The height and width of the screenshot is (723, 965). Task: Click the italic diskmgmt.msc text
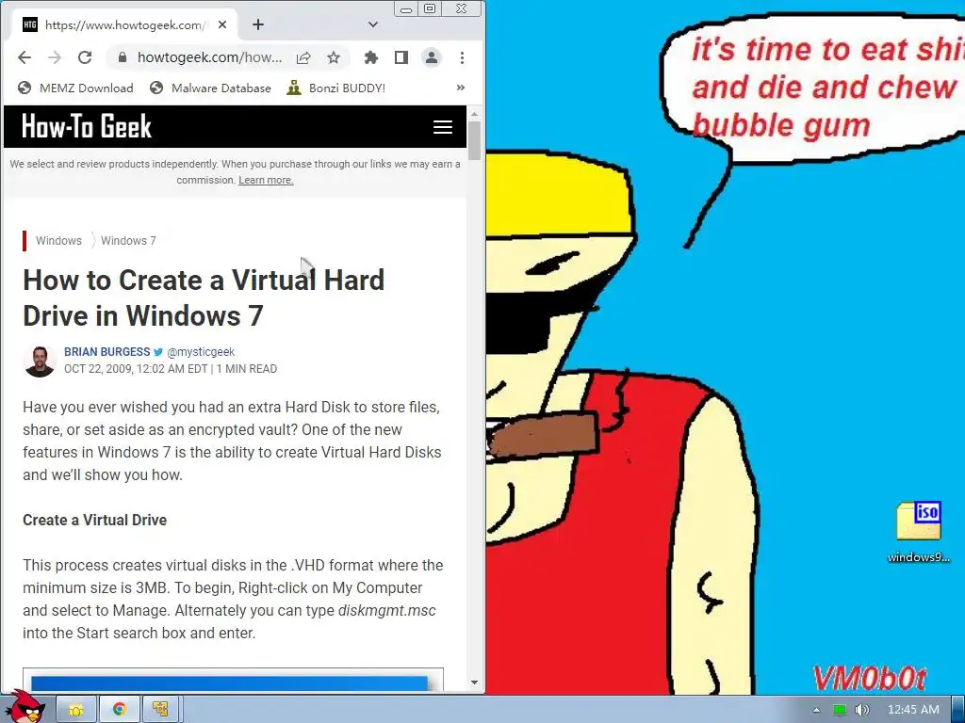(386, 610)
